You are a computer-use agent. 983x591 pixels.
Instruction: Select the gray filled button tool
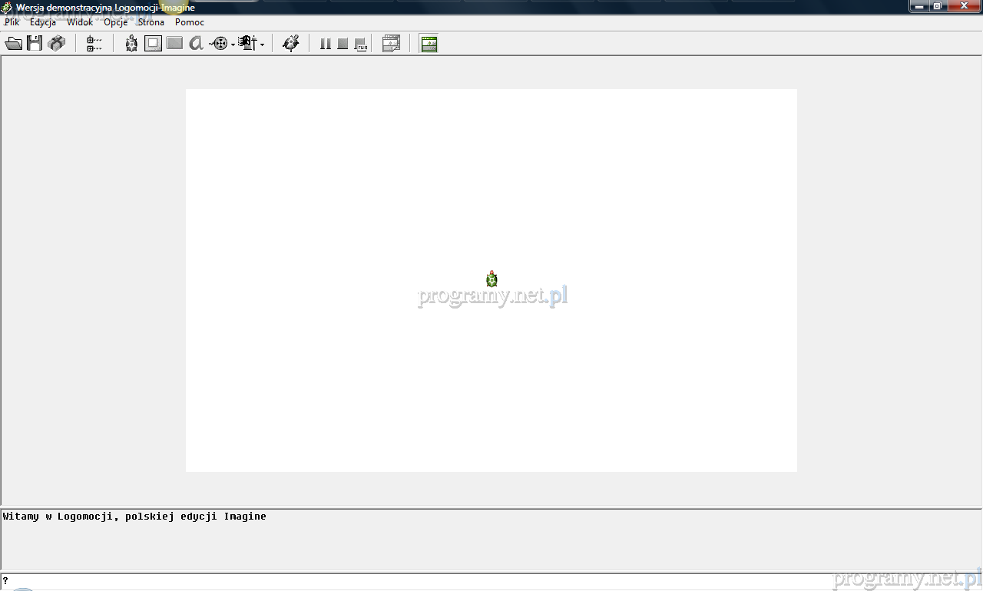(174, 44)
